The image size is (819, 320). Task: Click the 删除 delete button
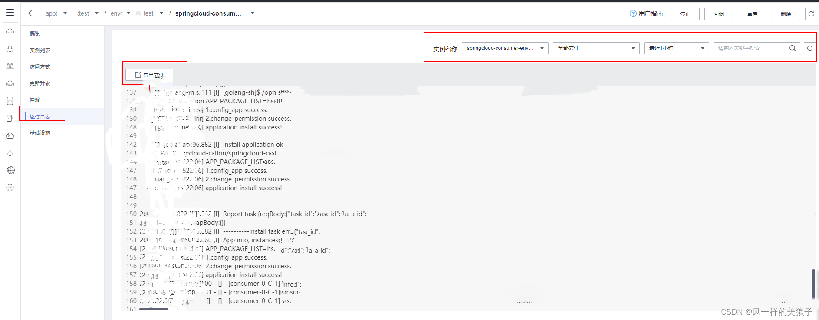[x=786, y=14]
